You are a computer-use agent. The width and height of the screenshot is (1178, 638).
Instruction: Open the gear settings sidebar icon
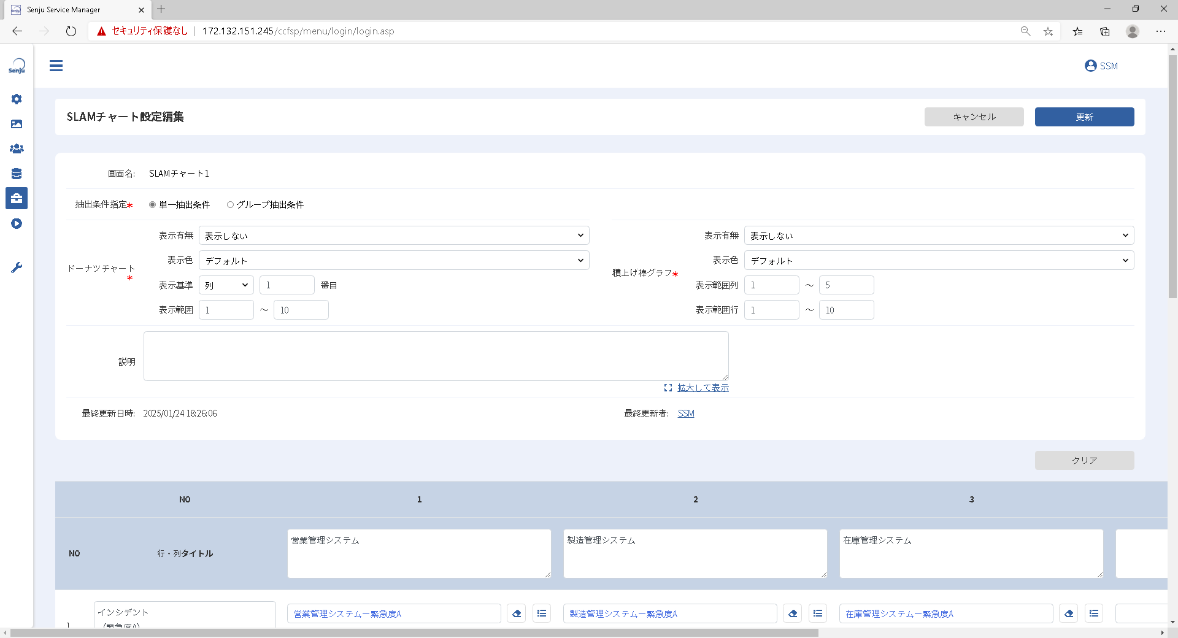[x=17, y=99]
